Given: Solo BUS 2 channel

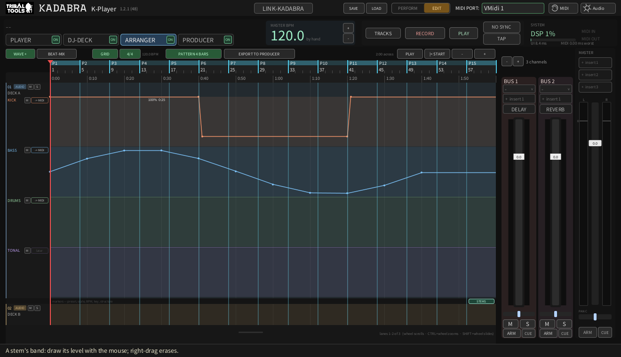Looking at the screenshot, I should pos(565,324).
